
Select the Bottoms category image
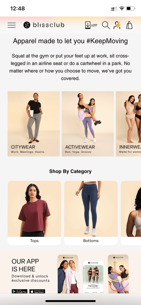[x=91, y=209]
